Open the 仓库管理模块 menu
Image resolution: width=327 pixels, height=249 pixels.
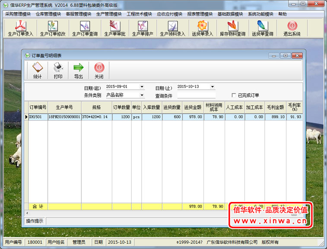click(48, 14)
